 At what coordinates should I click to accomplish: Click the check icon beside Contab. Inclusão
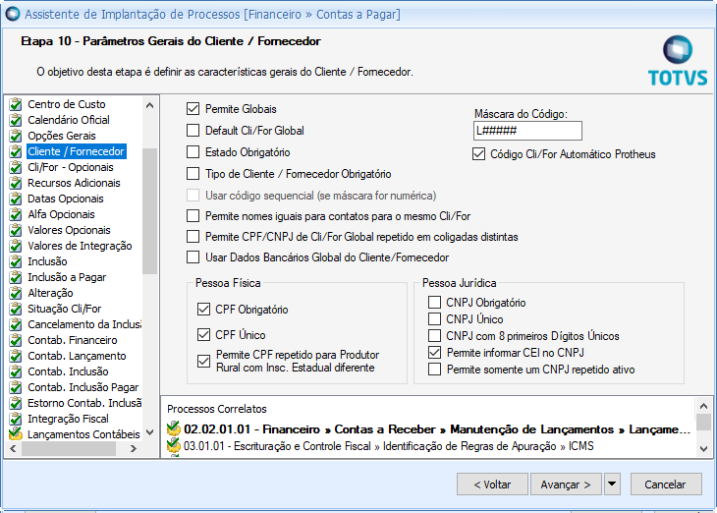pos(16,371)
